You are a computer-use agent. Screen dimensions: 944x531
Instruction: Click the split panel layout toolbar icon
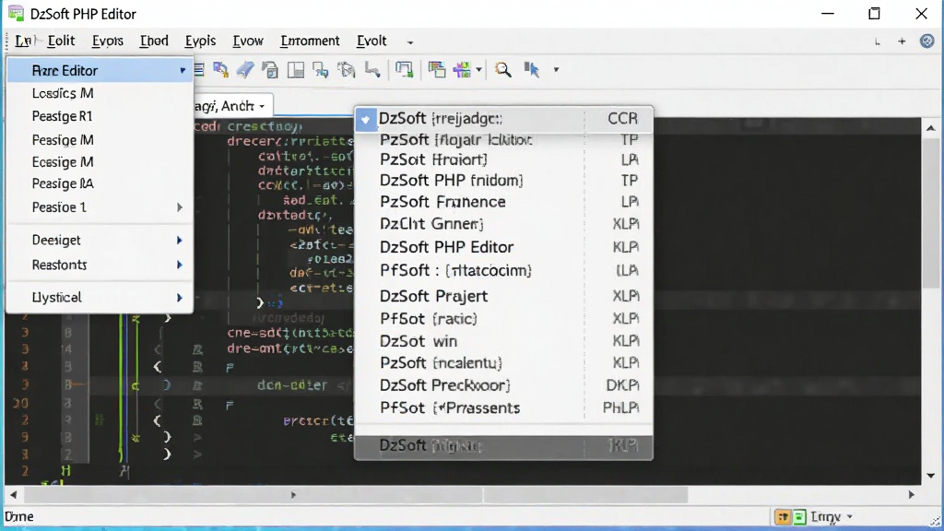(296, 70)
